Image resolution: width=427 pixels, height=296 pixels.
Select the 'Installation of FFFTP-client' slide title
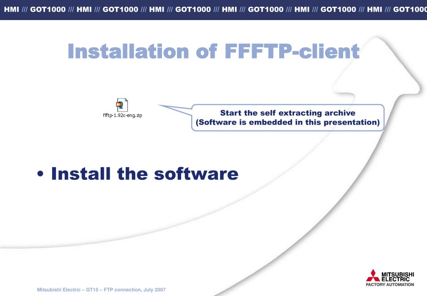pyautogui.click(x=214, y=51)
